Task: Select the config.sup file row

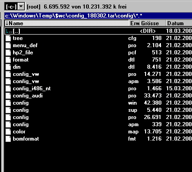Action: click(x=98, y=110)
